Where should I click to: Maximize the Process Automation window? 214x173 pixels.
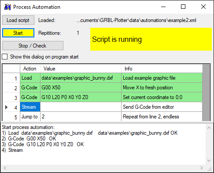click(x=183, y=7)
